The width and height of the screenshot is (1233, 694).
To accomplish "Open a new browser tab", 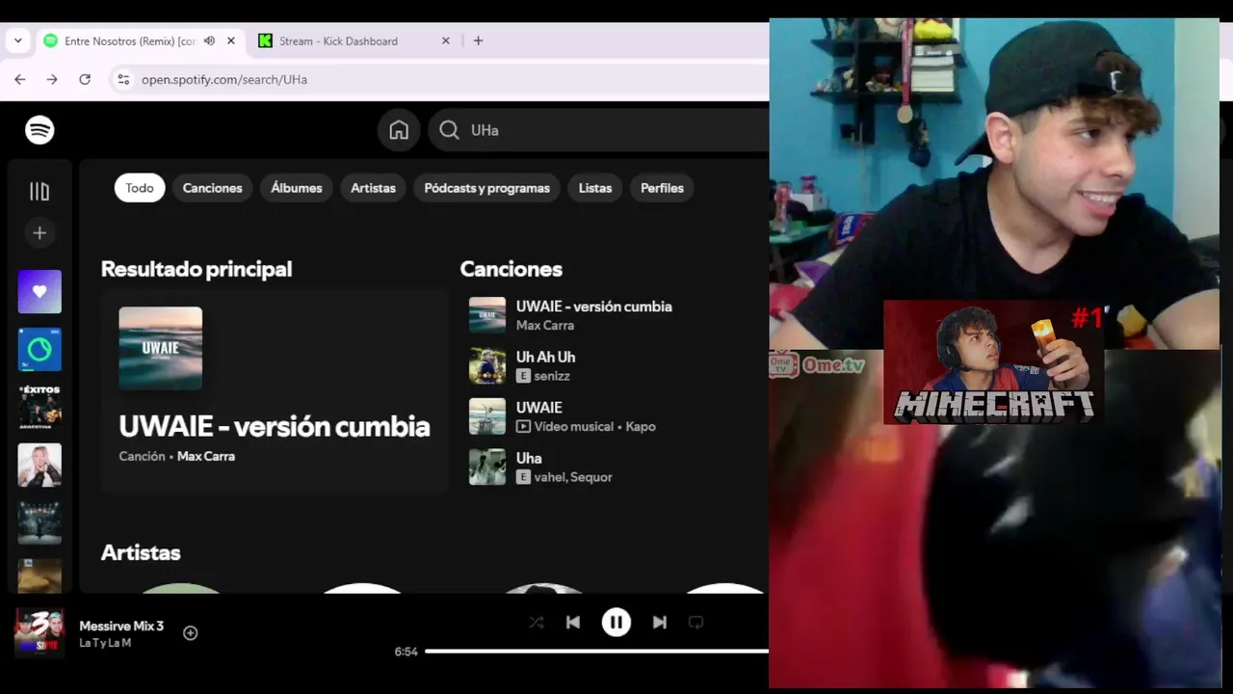I will click(x=478, y=40).
